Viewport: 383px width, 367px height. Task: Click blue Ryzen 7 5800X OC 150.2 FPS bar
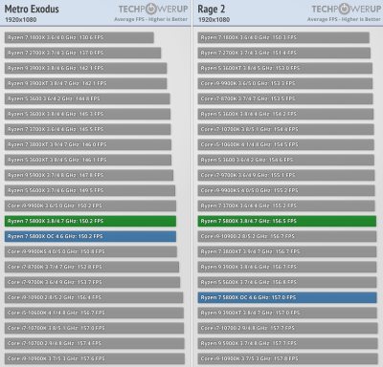[90, 236]
